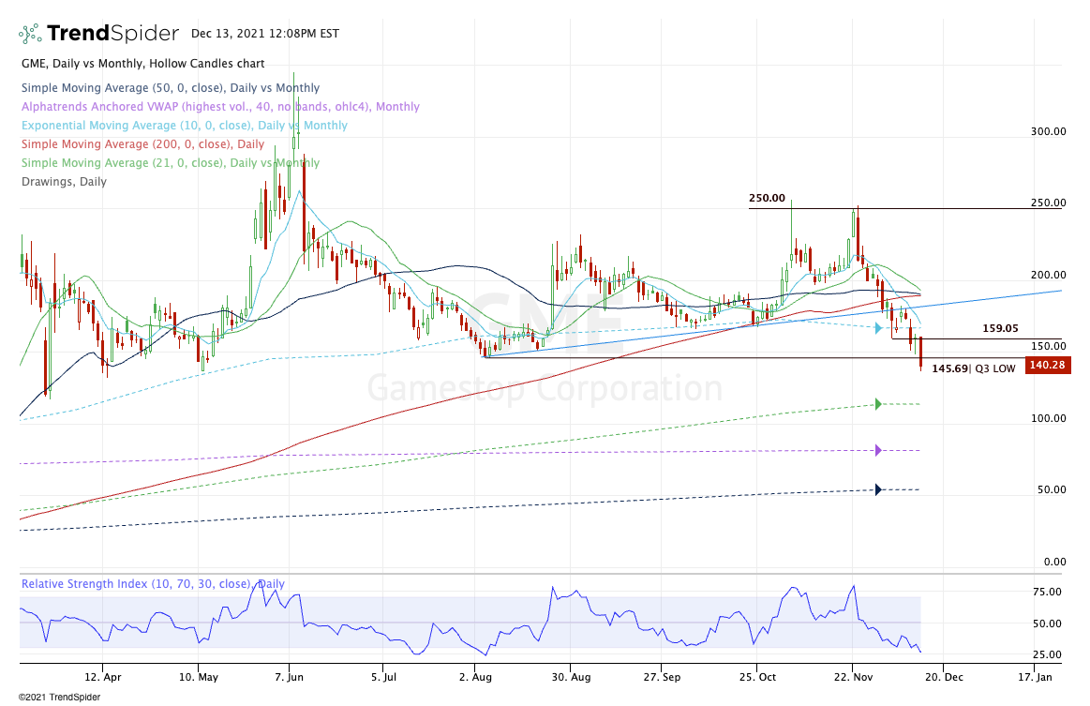Click the RSI 75.00 axis label
The width and height of the screenshot is (1090, 706).
[x=1047, y=592]
